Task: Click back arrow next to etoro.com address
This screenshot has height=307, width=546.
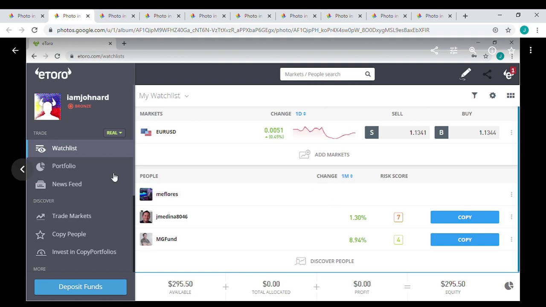Action: pyautogui.click(x=34, y=56)
